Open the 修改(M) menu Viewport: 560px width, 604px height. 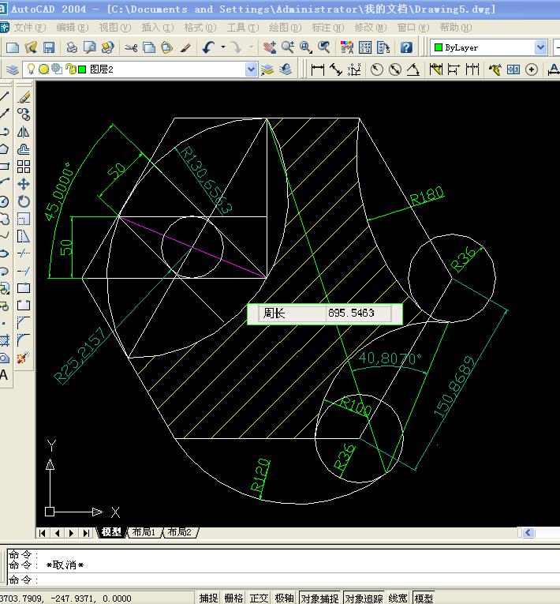click(x=371, y=28)
